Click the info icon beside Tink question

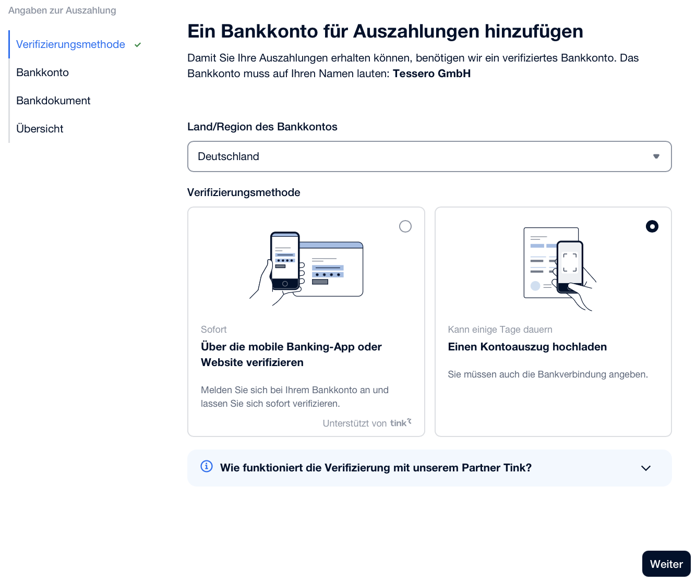tap(207, 466)
